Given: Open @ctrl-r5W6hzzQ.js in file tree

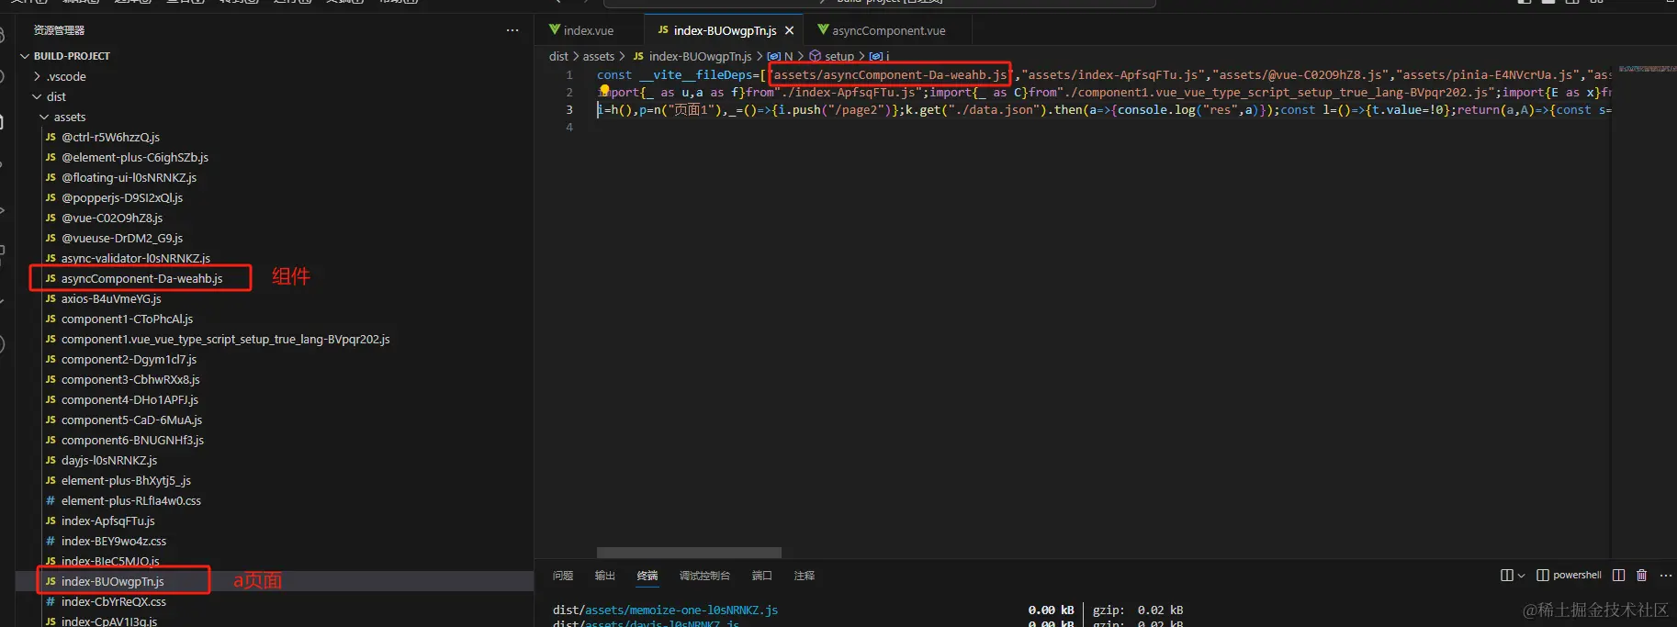Looking at the screenshot, I should pyautogui.click(x=110, y=137).
